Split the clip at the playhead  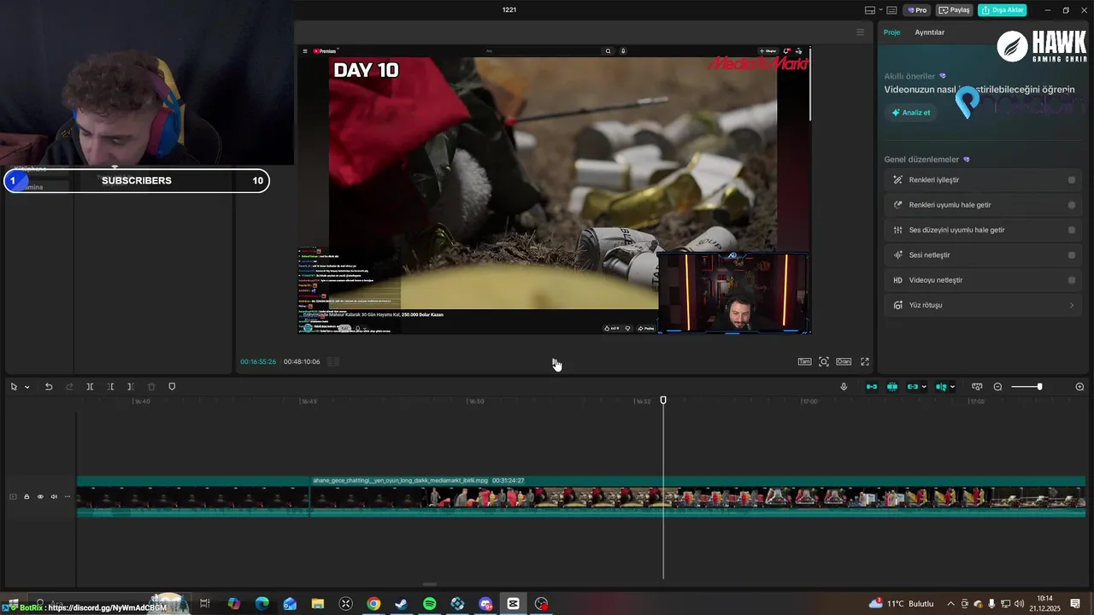point(90,387)
